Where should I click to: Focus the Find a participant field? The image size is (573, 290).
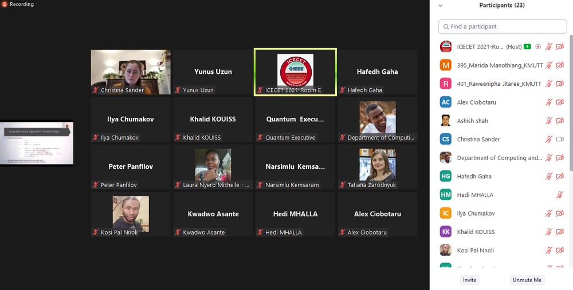(x=503, y=27)
